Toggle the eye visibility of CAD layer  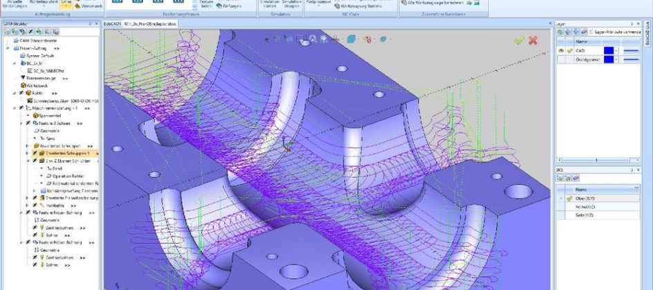click(560, 50)
